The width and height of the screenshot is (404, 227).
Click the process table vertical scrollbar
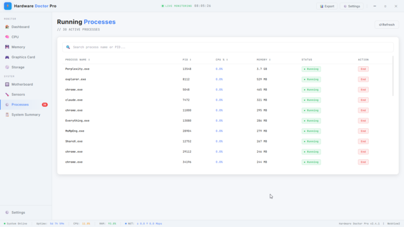[393, 76]
